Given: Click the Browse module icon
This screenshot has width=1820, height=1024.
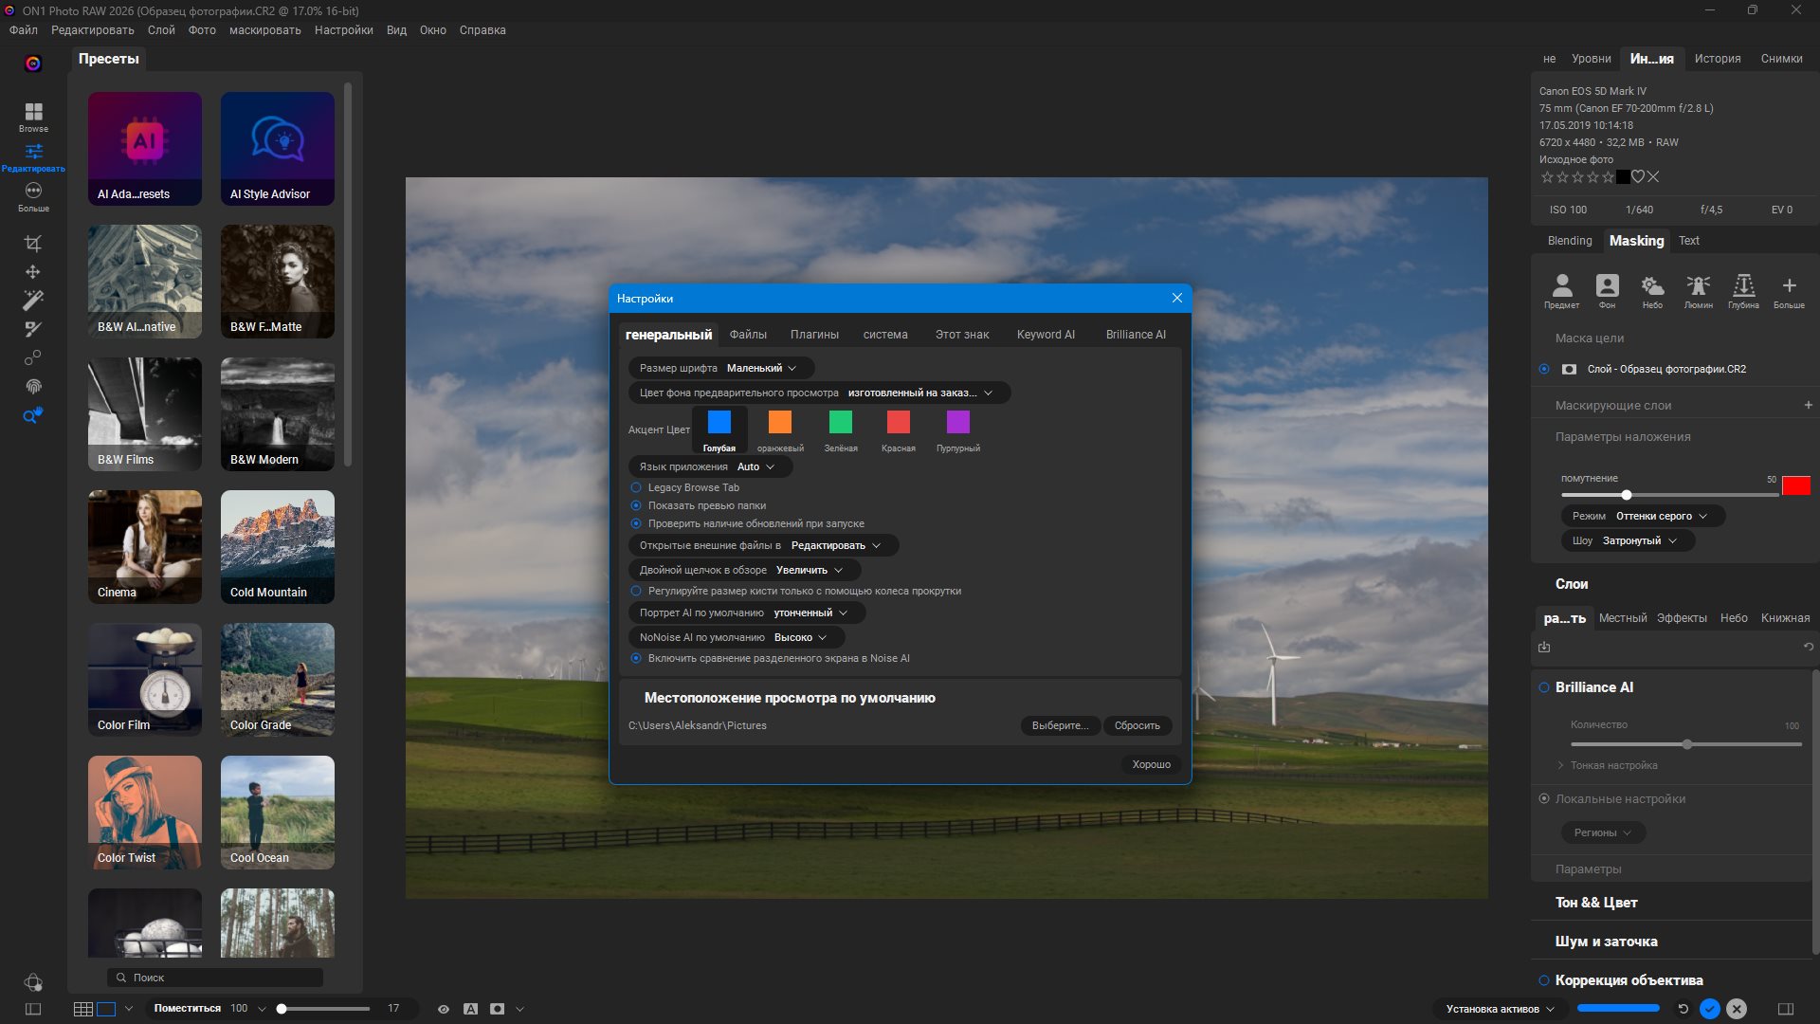Looking at the screenshot, I should point(33,117).
